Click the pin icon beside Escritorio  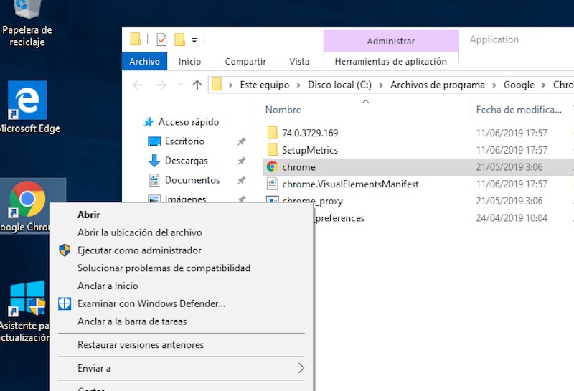(241, 141)
